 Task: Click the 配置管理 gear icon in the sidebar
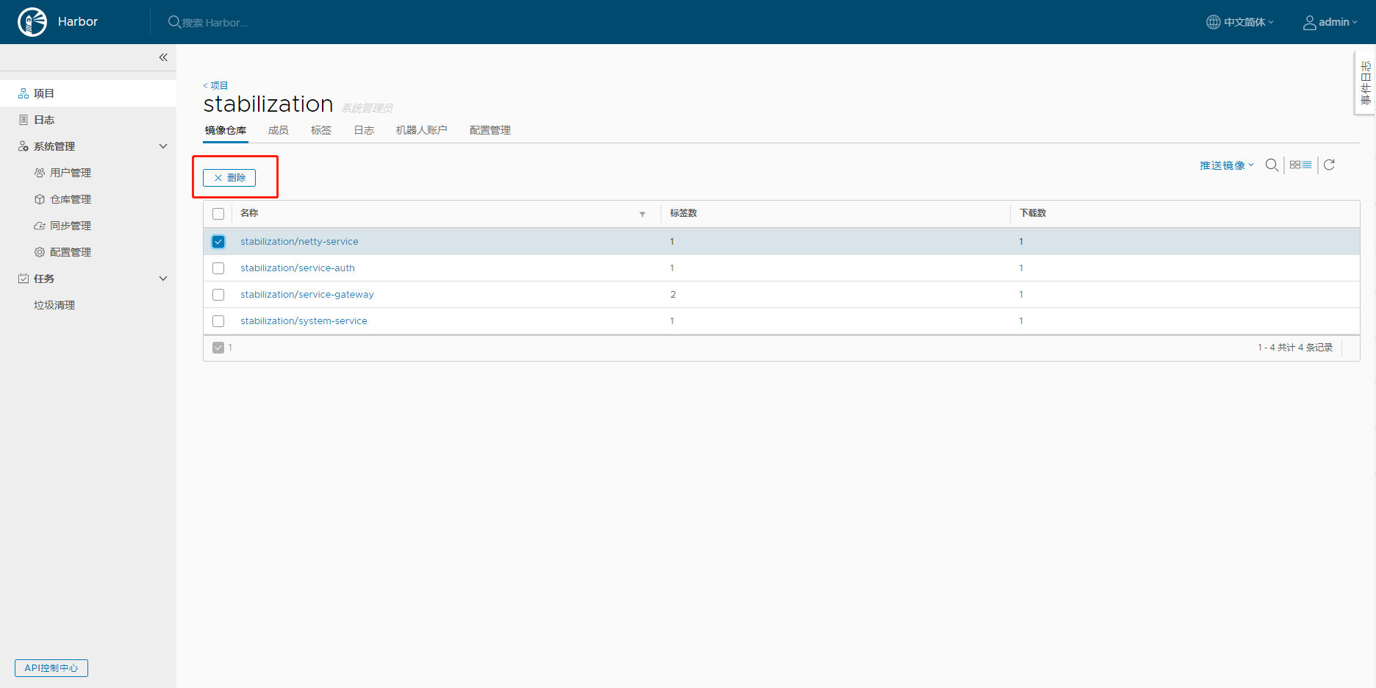tap(40, 252)
